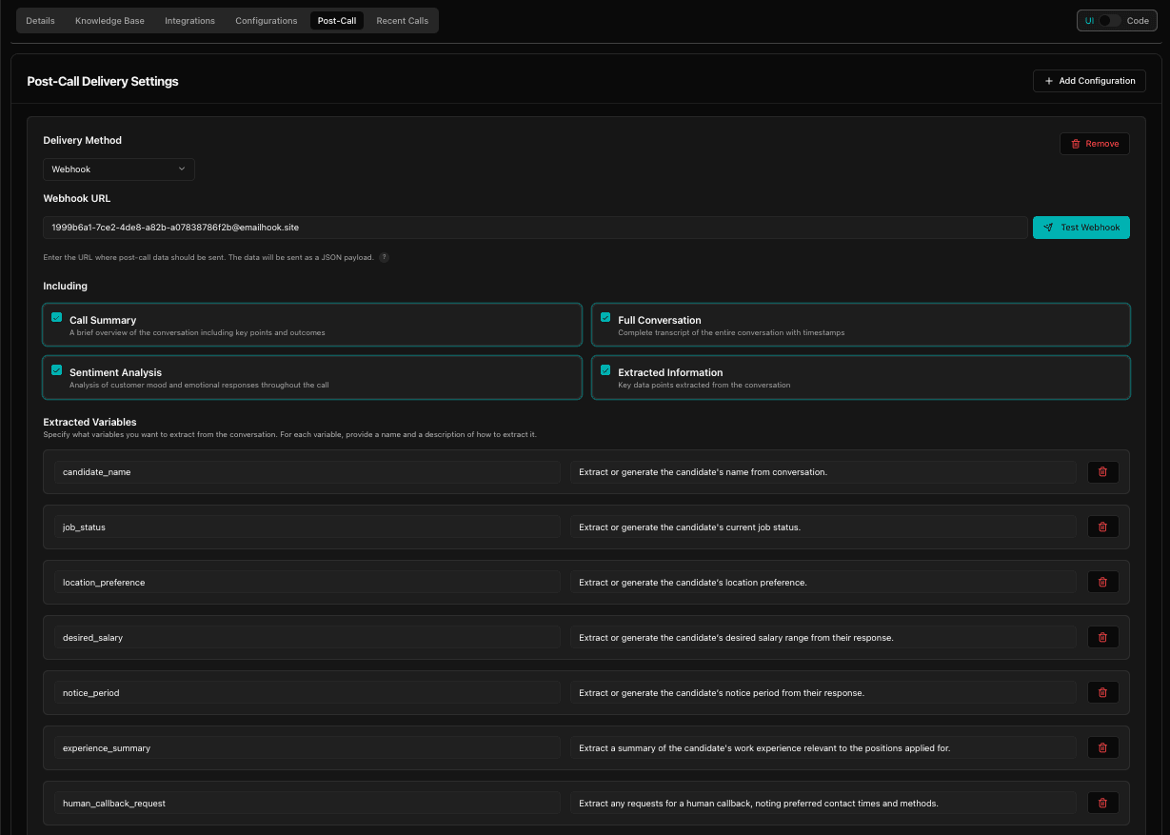Go to the Integrations tab
Screen dimensions: 1170x835
pyautogui.click(x=189, y=21)
